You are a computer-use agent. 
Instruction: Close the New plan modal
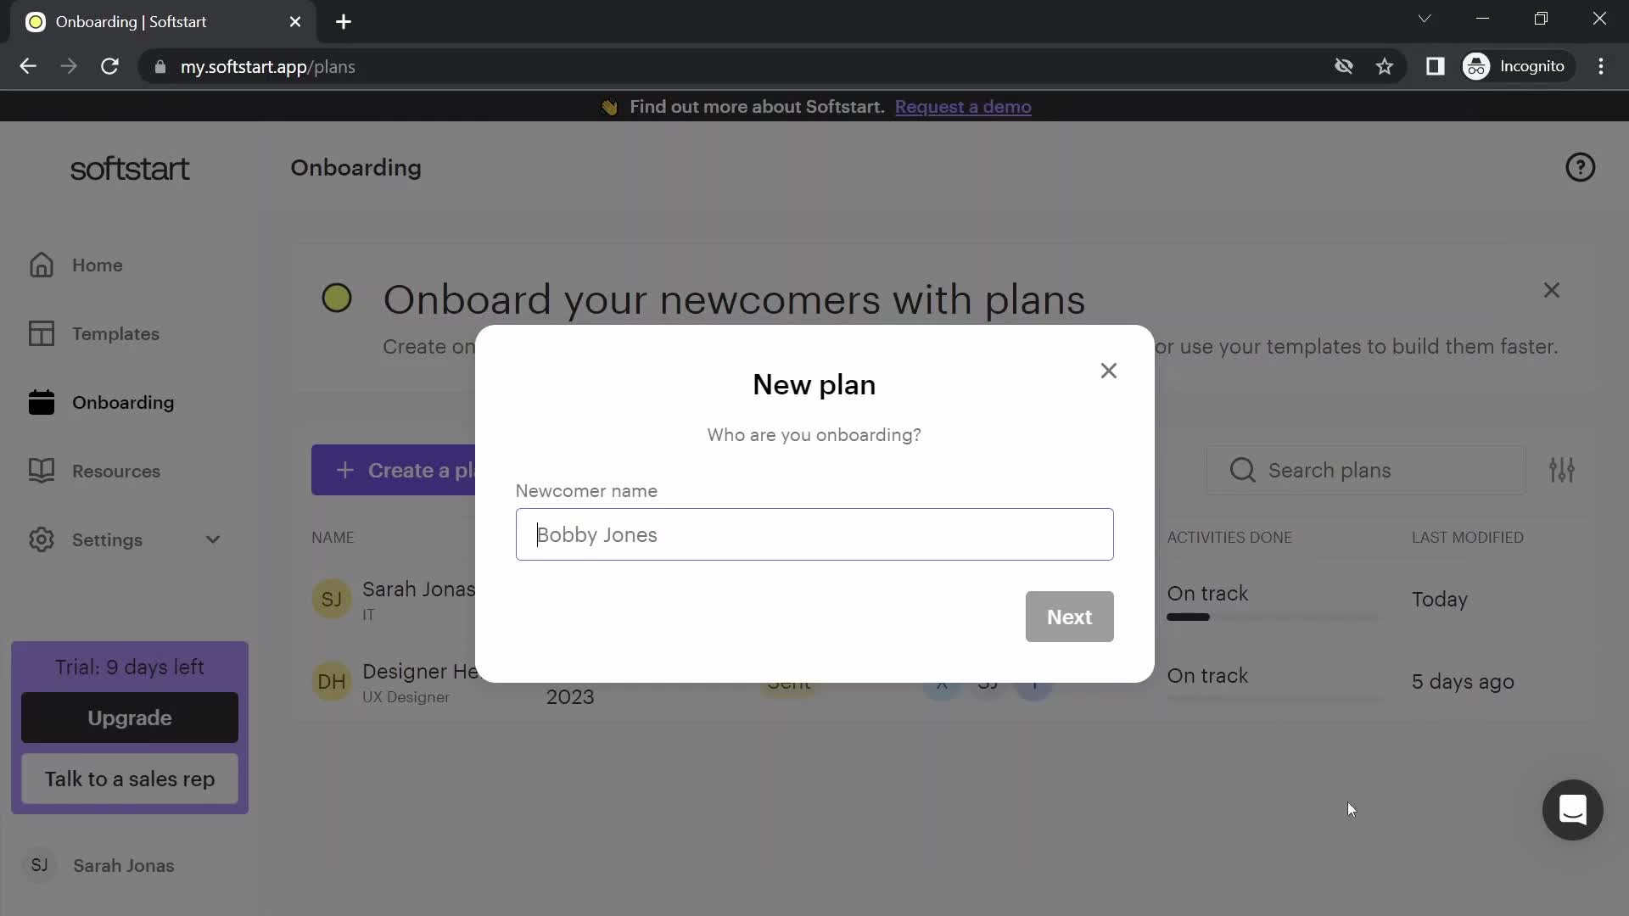[x=1109, y=370]
